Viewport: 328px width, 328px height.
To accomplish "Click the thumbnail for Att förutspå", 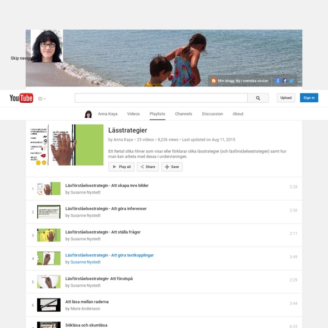I will point(49,282).
